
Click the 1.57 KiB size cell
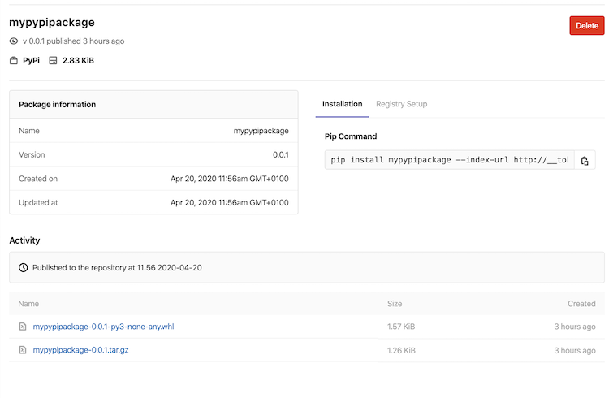401,327
